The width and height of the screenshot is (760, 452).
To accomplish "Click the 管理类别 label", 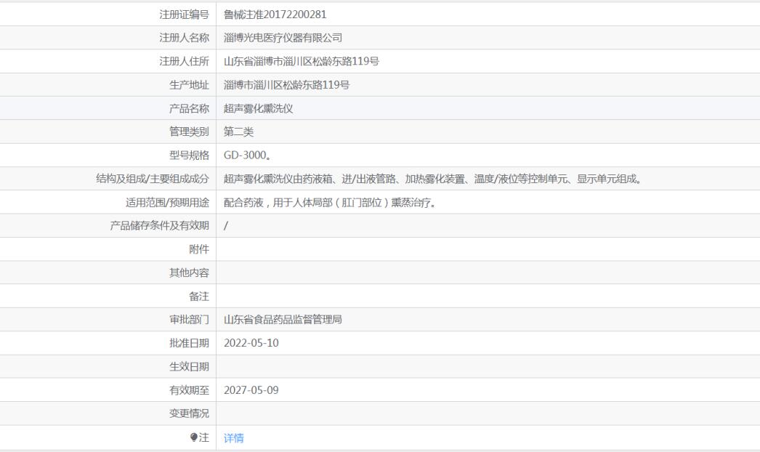I will pos(189,132).
